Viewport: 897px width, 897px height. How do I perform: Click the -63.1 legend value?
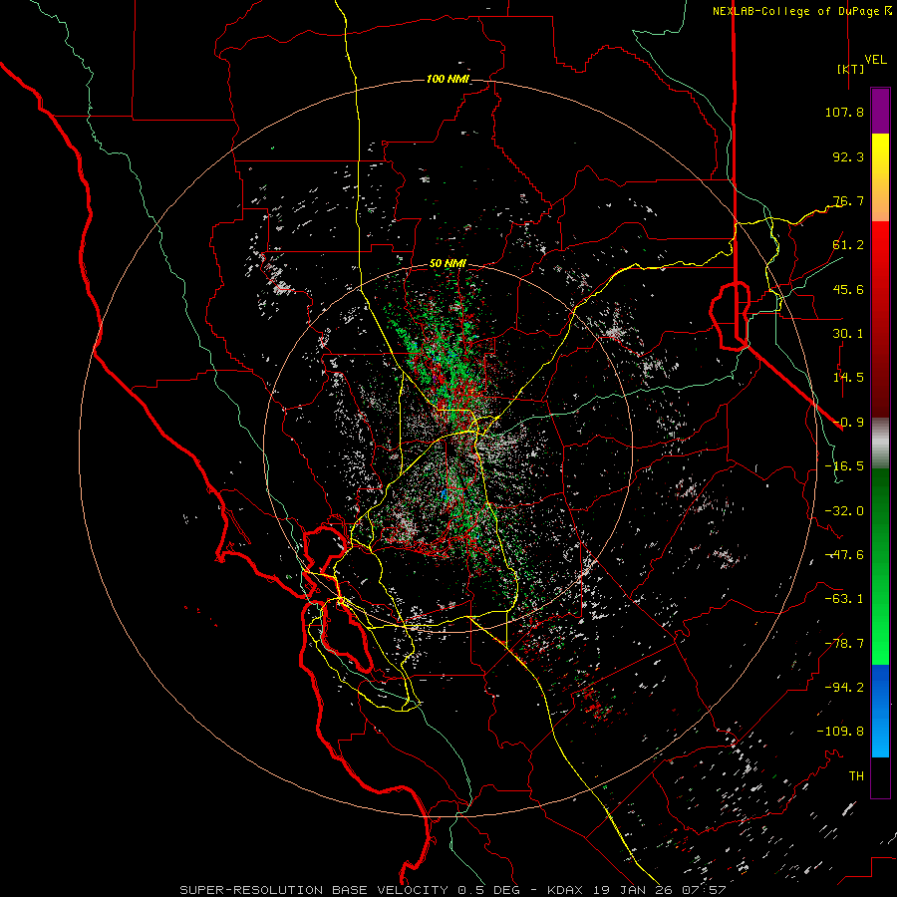pos(844,599)
